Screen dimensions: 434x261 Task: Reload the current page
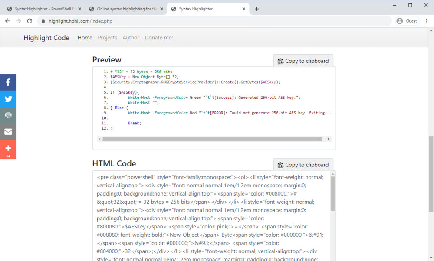coord(29,20)
